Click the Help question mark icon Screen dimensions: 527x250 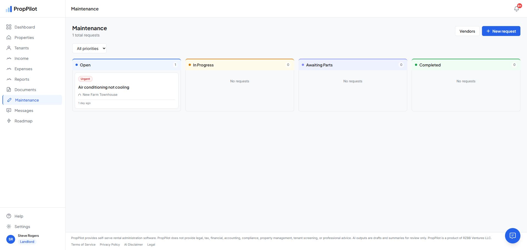[9, 216]
